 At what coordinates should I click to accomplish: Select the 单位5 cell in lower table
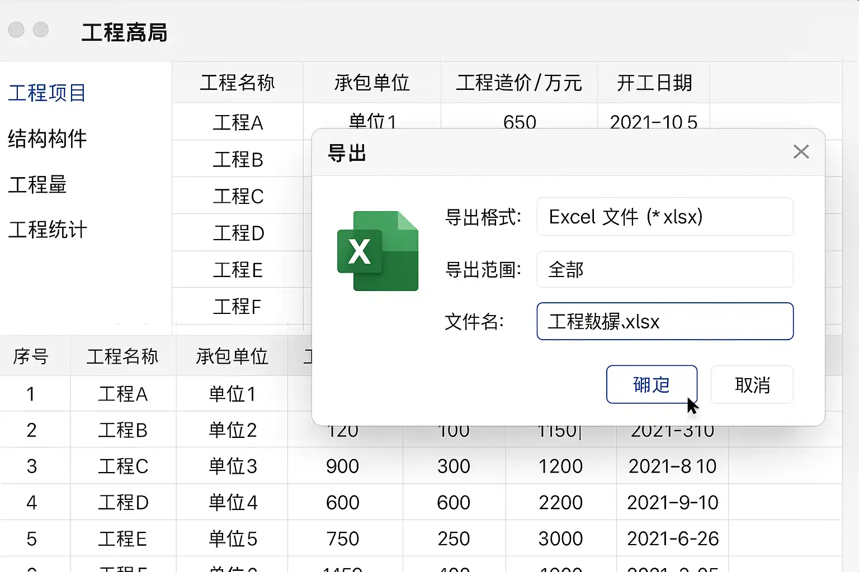coord(233,538)
